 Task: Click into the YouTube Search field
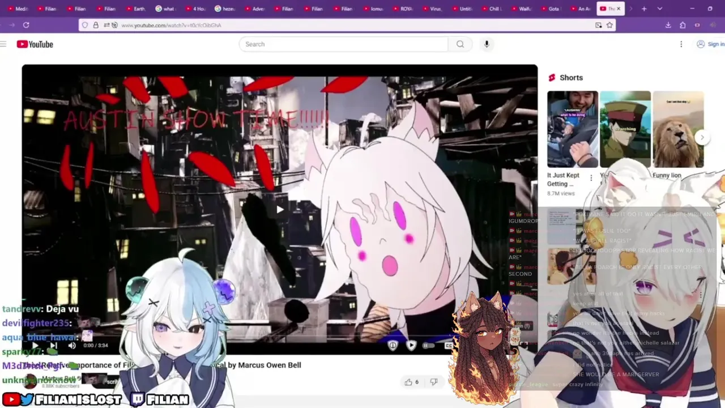(344, 44)
